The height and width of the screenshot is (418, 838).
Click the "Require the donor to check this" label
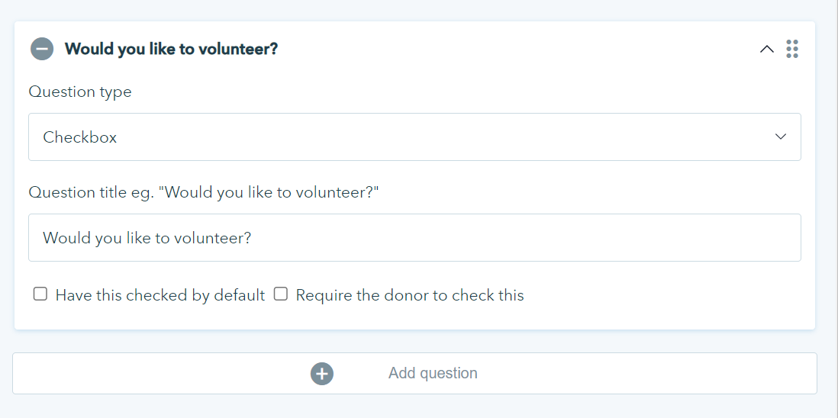[410, 295]
